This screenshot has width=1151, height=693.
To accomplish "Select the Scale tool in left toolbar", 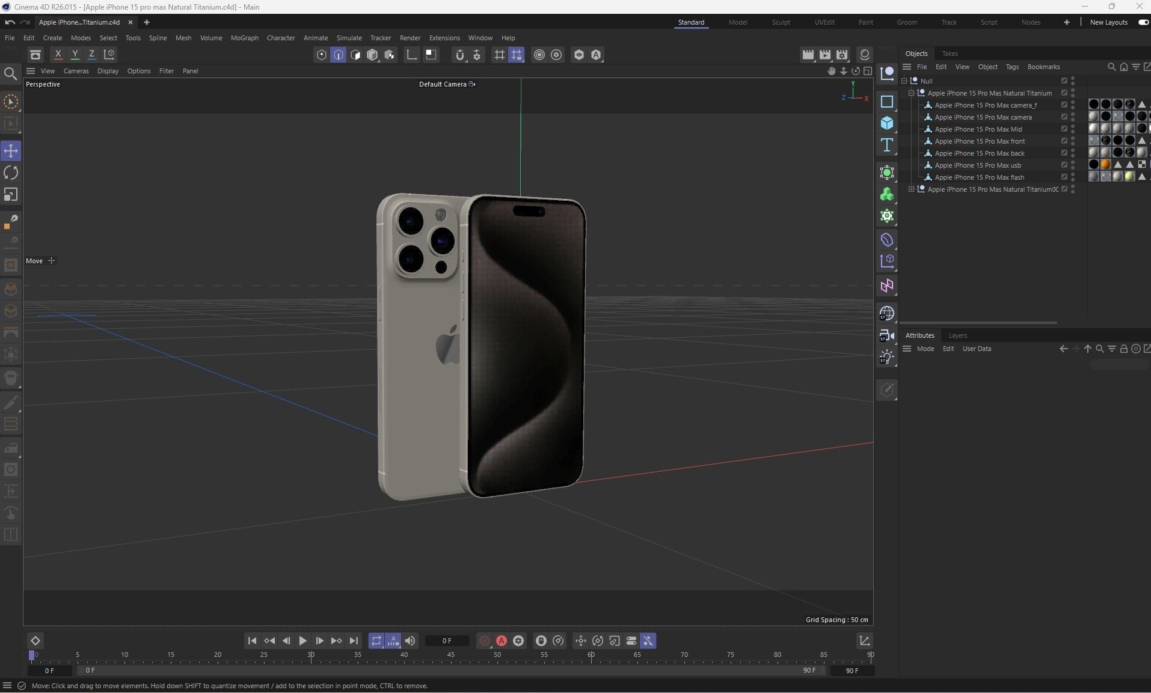I will [11, 195].
